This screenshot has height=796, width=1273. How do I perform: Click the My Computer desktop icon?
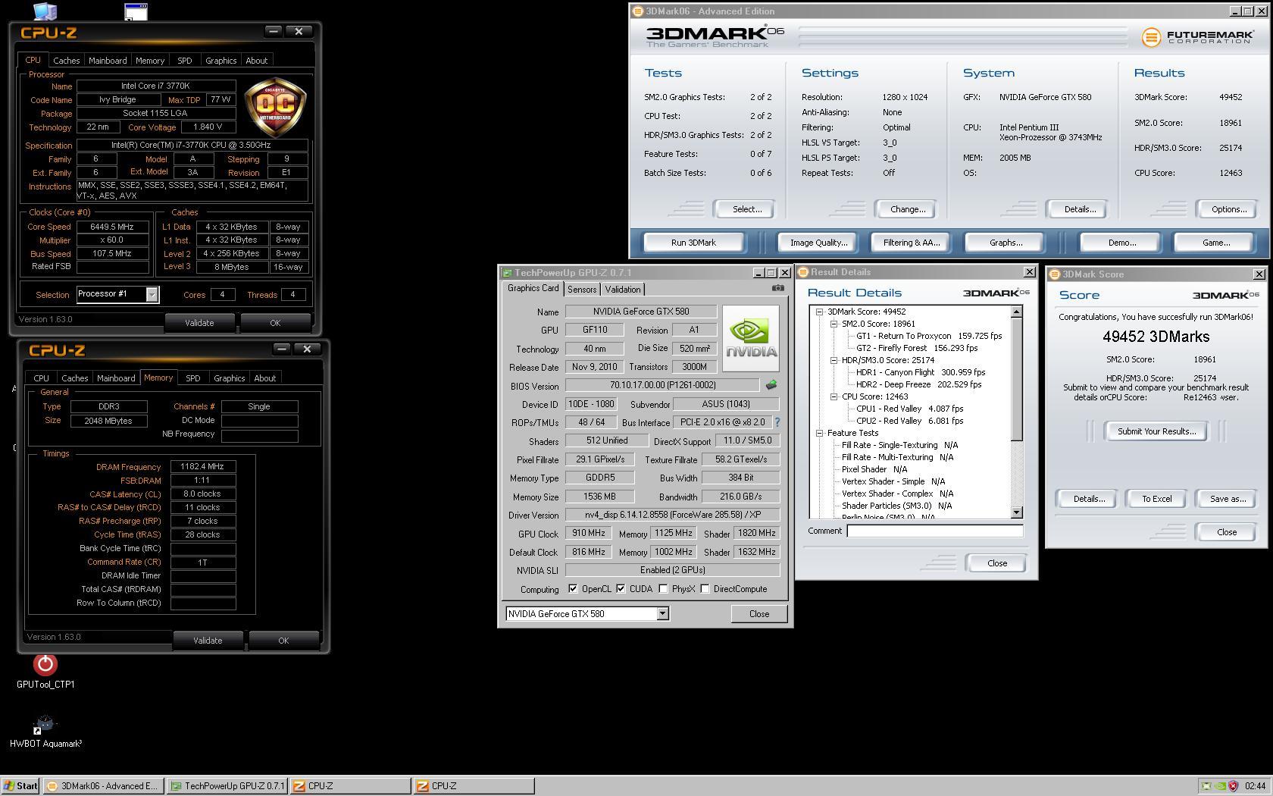45,11
